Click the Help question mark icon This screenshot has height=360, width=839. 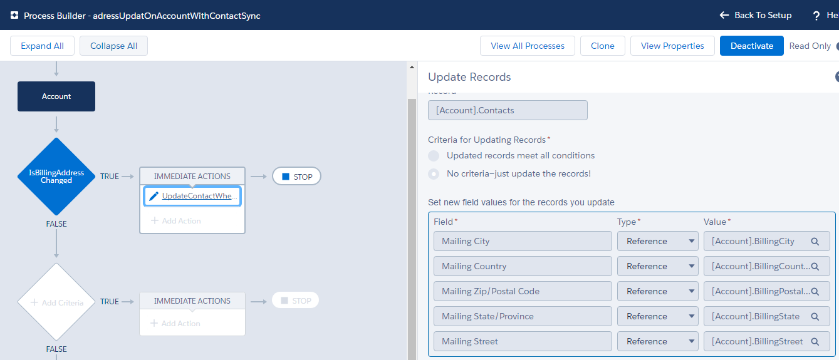pos(816,16)
